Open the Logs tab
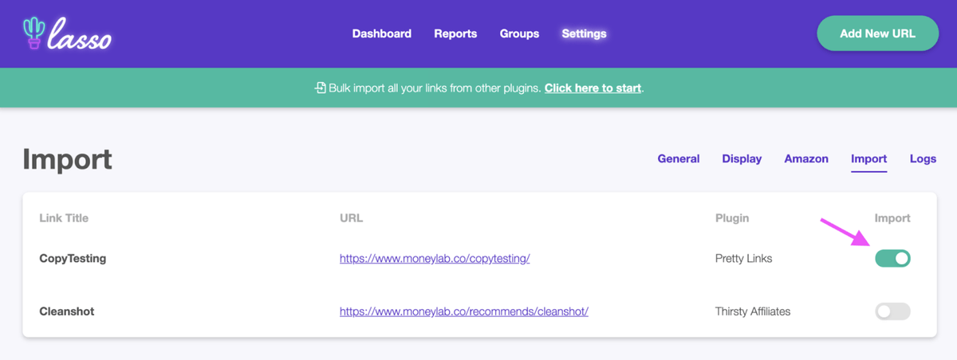 point(923,158)
